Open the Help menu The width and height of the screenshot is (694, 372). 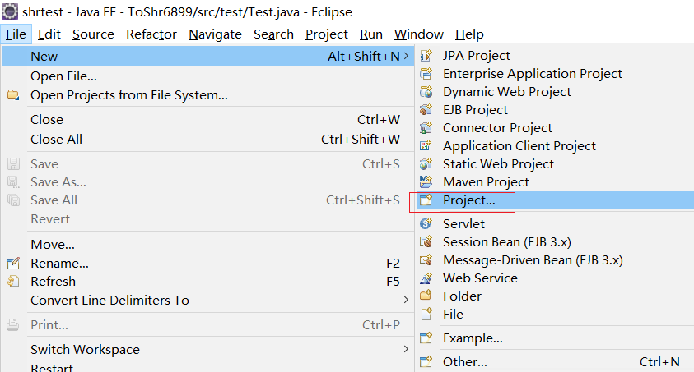[469, 34]
